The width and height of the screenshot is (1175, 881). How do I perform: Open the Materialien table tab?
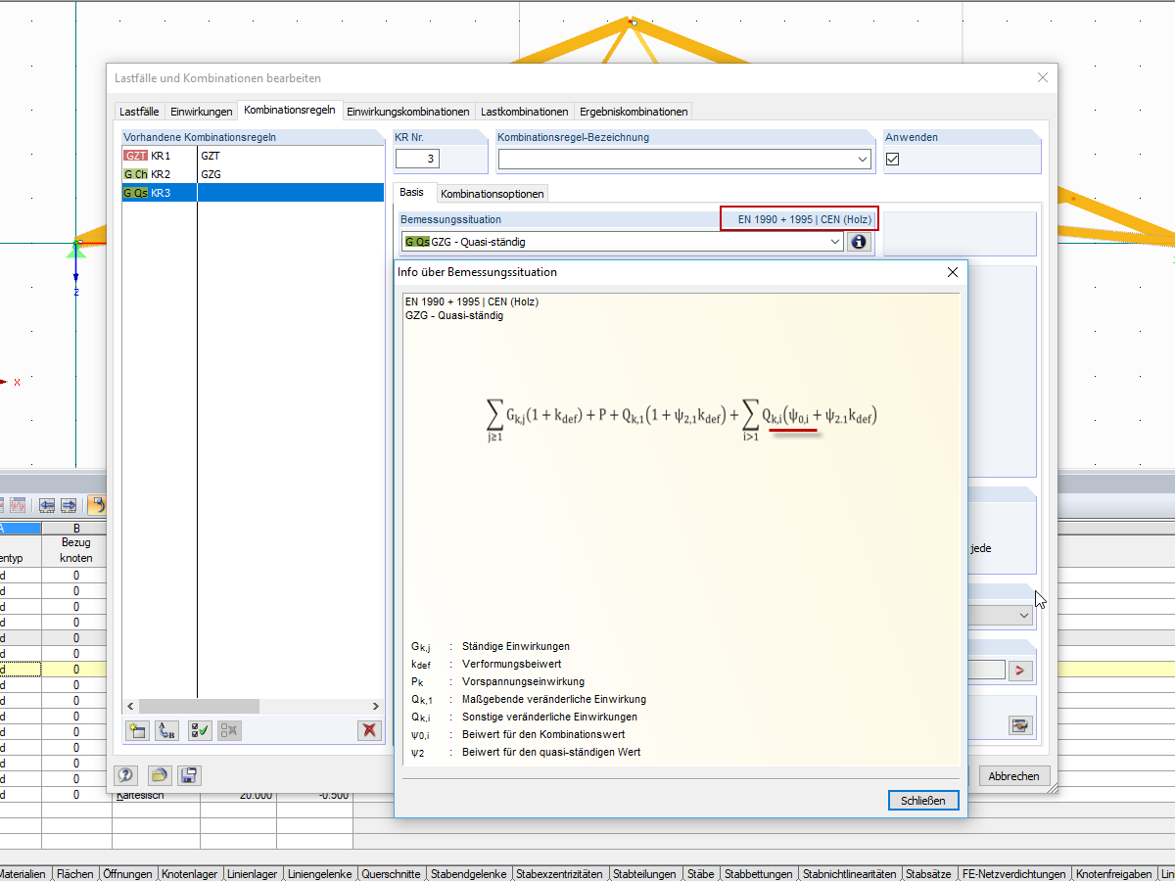23,874
